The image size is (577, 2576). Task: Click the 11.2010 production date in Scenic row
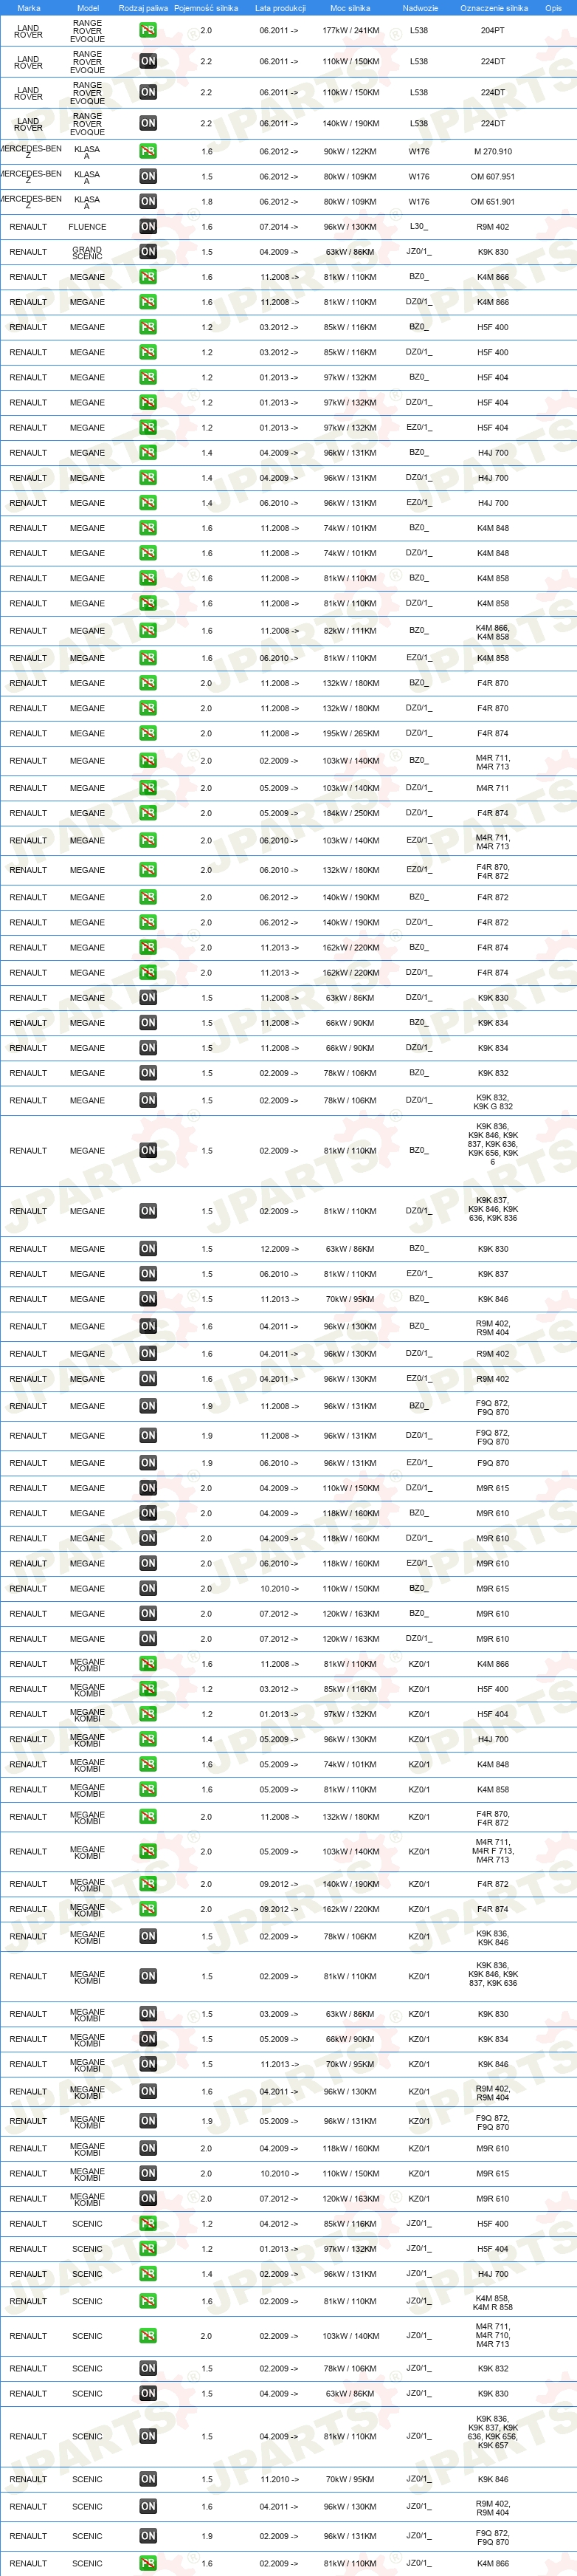(280, 2480)
